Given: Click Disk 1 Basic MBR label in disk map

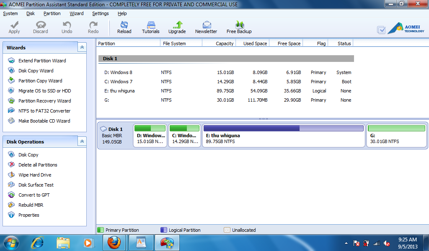Looking at the screenshot, I should (115, 136).
